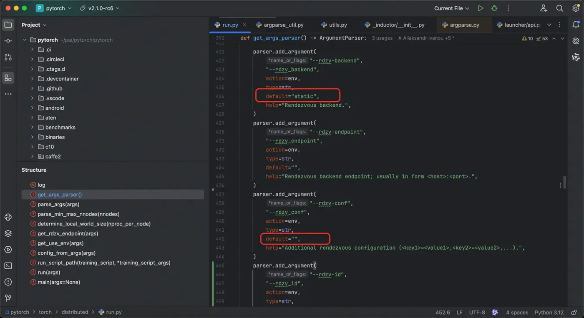Click the AI status icon in status bar
This screenshot has width=584, height=318.
pos(495,312)
